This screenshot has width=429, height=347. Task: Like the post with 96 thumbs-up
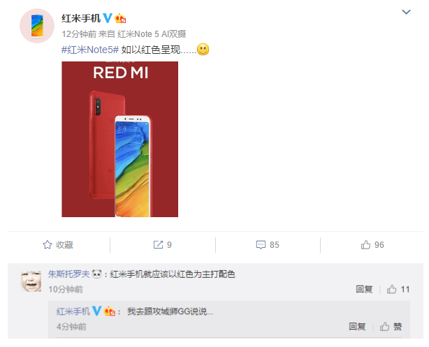tap(365, 245)
